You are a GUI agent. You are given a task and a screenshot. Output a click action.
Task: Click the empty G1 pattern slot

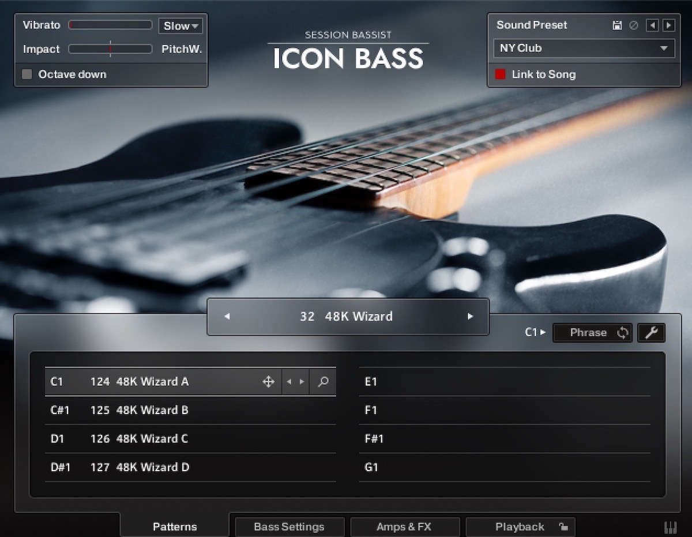coord(505,467)
